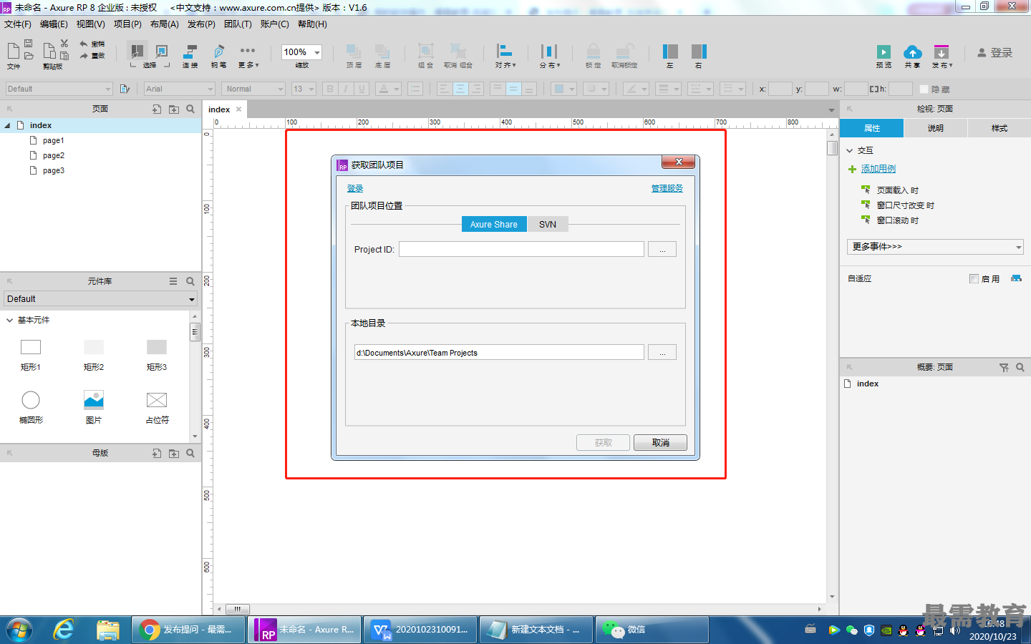Click search icon in widget library panel

(190, 281)
